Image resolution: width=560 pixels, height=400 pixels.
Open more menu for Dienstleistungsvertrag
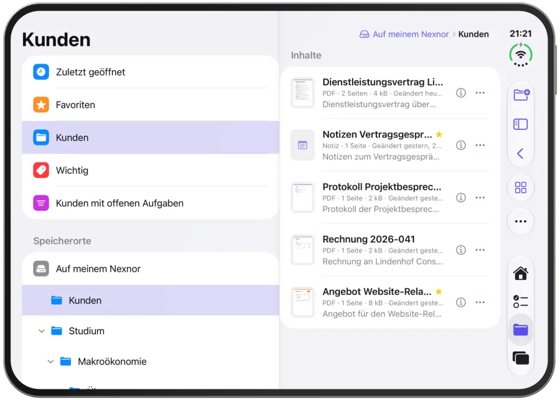coord(480,93)
